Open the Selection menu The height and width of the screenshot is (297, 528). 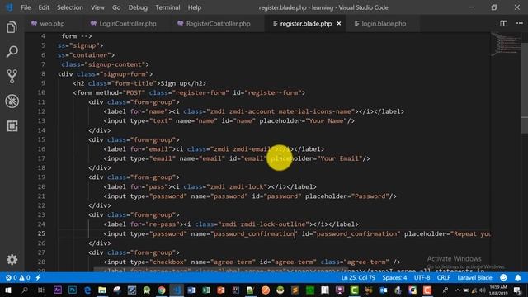(x=69, y=7)
